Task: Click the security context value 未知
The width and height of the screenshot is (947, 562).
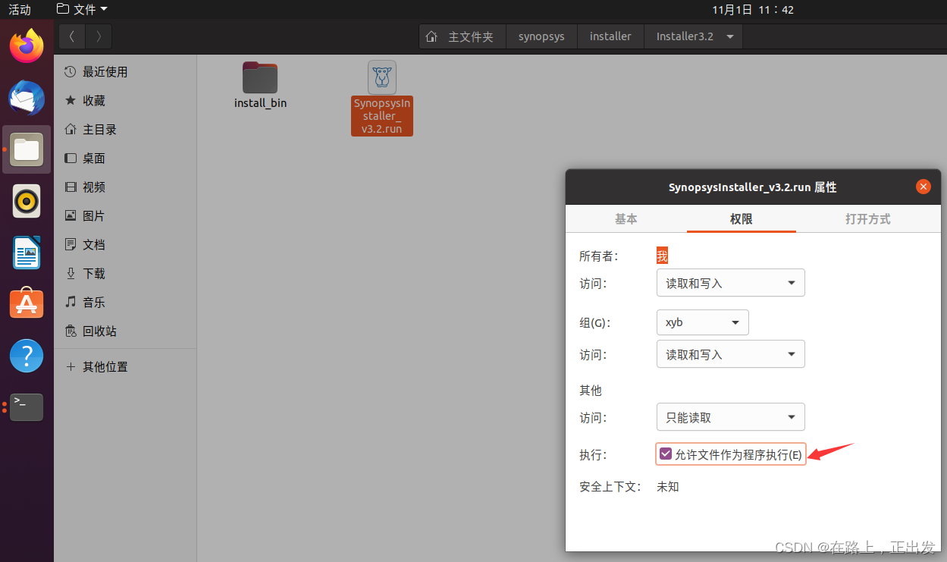Action: [667, 487]
